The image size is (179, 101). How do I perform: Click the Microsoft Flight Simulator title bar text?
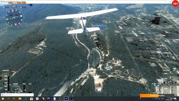(14, 2)
